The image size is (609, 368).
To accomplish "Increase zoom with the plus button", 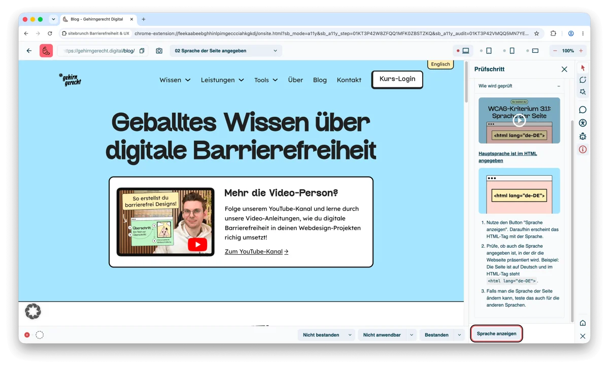I will tap(581, 51).
